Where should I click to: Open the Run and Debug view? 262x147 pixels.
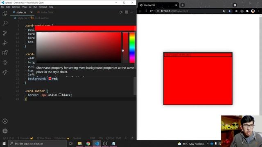tap(5, 42)
